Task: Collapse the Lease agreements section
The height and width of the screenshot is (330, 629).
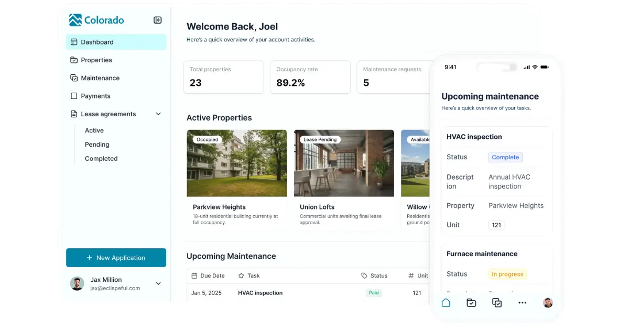Action: [x=158, y=114]
